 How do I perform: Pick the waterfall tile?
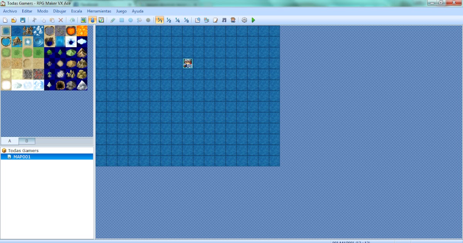(60, 42)
